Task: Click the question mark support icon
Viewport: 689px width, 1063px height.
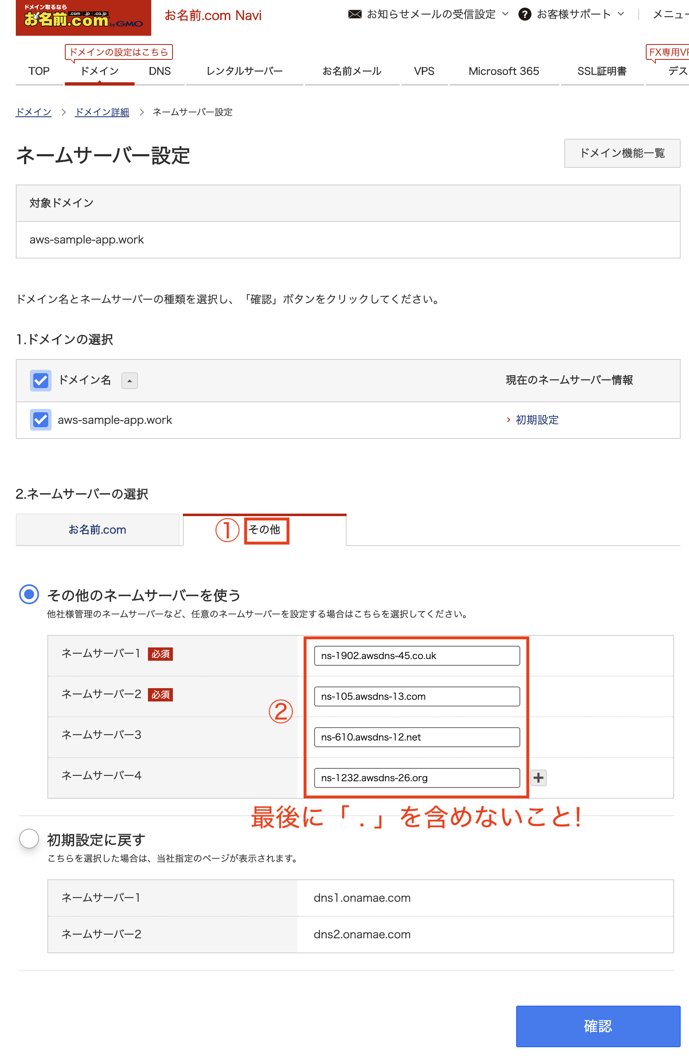Action: (525, 14)
